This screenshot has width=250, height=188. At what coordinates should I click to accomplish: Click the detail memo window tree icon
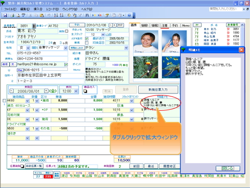pos(184,49)
